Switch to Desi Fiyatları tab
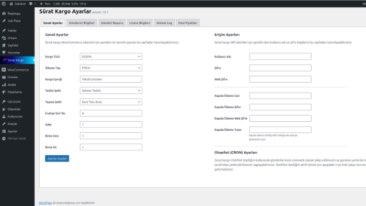 pos(188,23)
